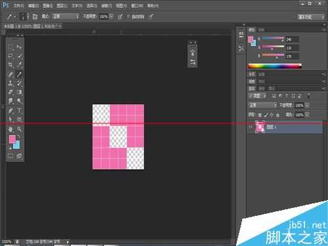Select the Eyedropper tool
The width and height of the screenshot is (328, 246).
tap(19, 65)
